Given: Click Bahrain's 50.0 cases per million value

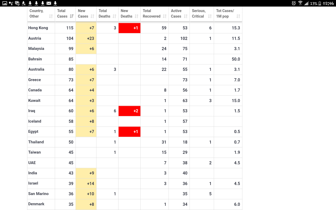Looking at the screenshot, I should pos(236,59).
